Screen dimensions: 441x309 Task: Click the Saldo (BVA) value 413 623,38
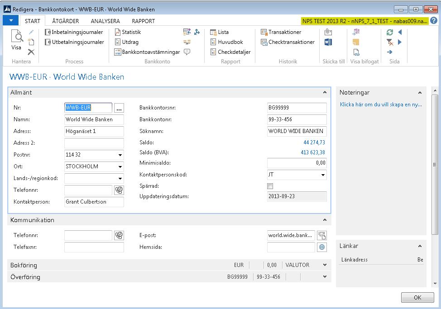(x=313, y=152)
